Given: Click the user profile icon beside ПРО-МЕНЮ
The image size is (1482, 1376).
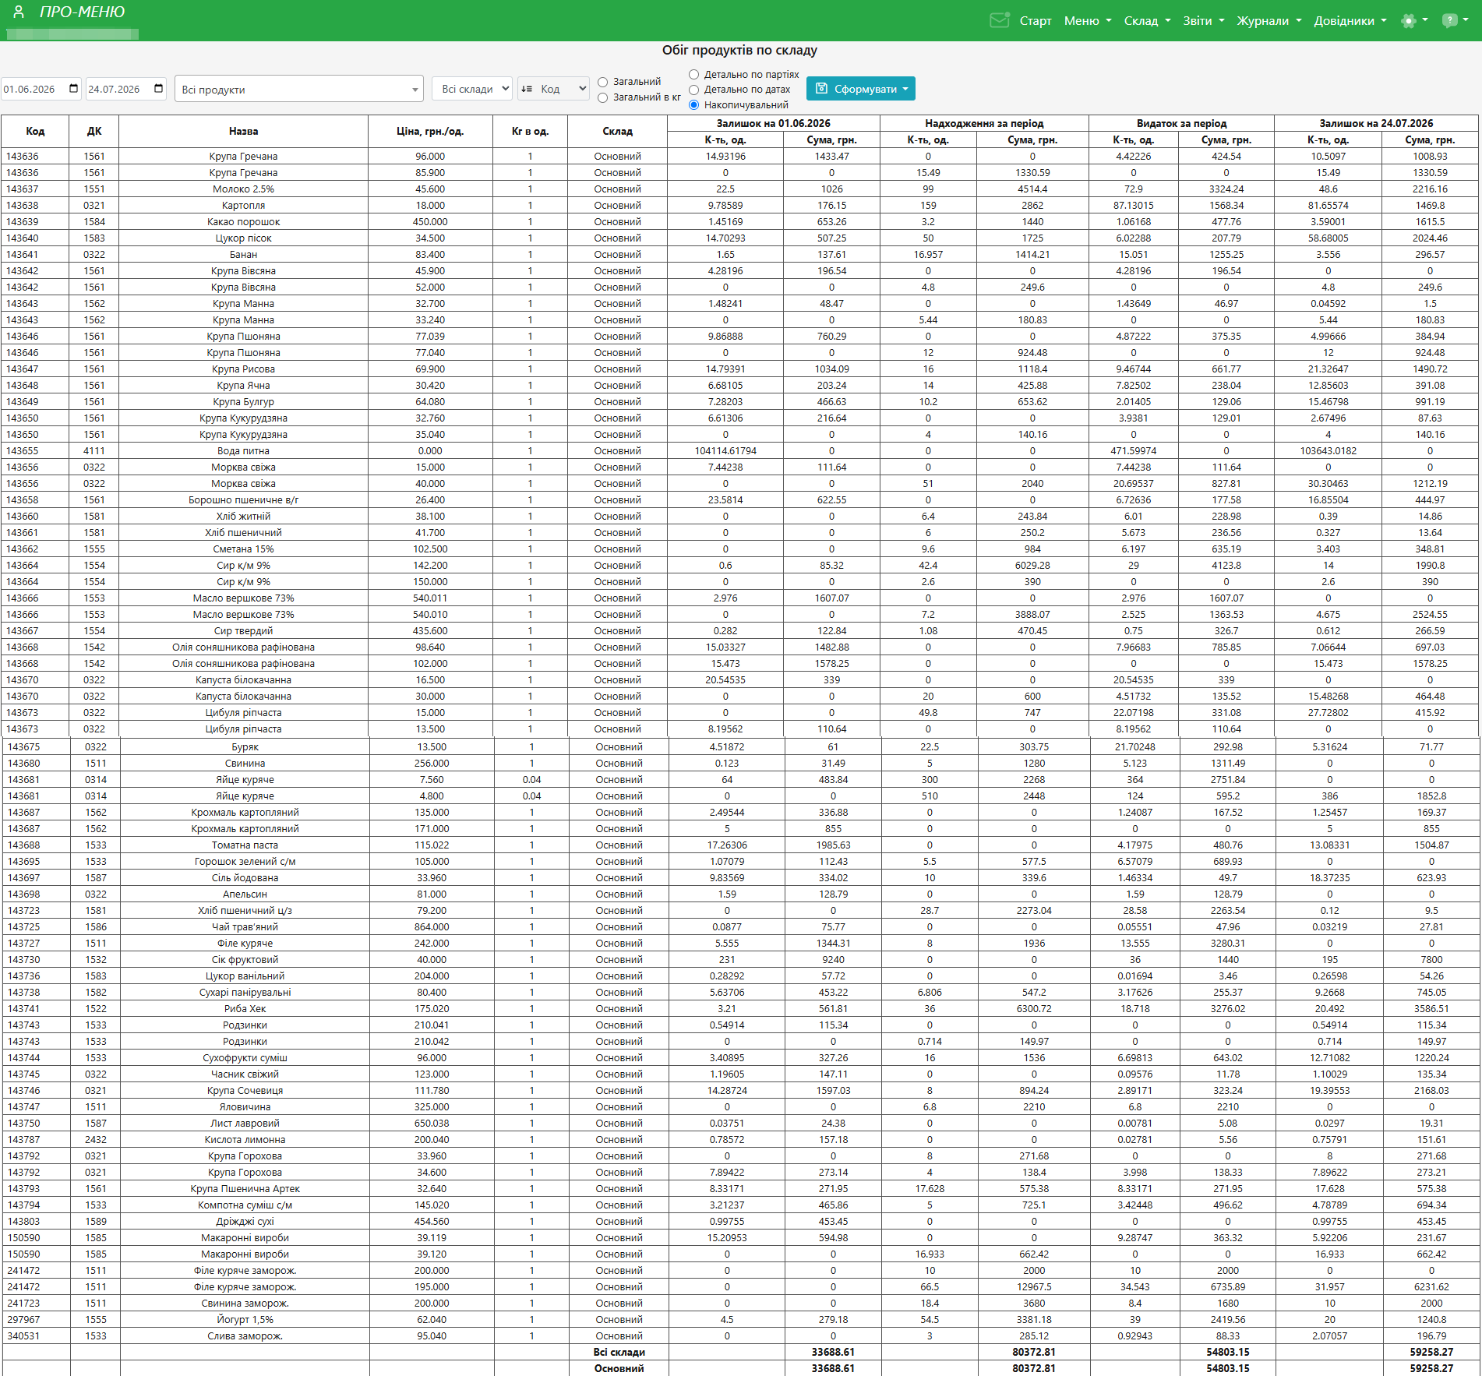Looking at the screenshot, I should coord(19,12).
